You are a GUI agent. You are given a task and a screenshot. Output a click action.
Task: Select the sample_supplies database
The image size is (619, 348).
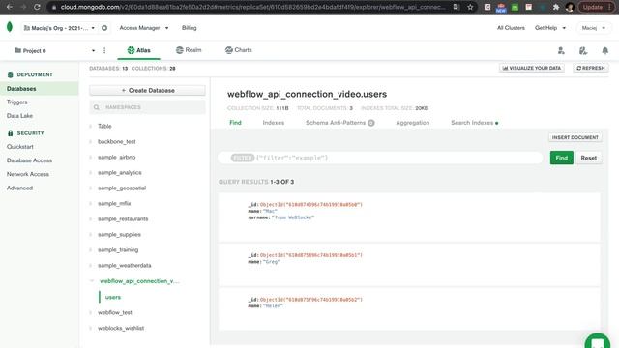(x=119, y=234)
